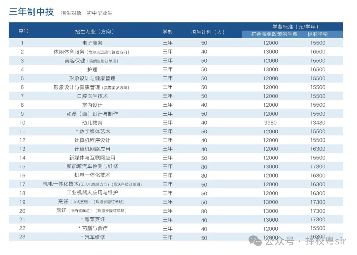Click the 15500 tuition in 药膳与食疗 row
Viewport: 357px width, 255px height.
pos(318,228)
